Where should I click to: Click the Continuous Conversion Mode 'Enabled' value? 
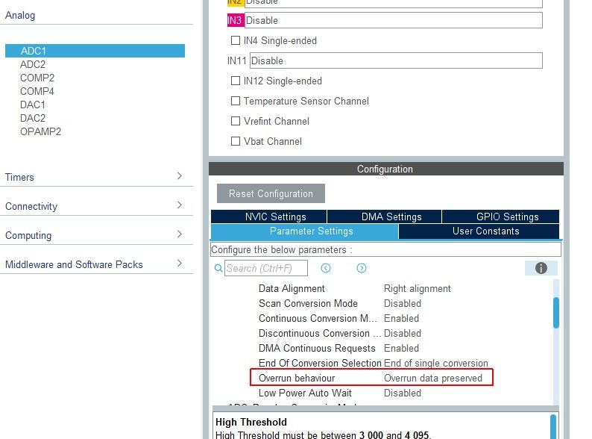pyautogui.click(x=401, y=318)
